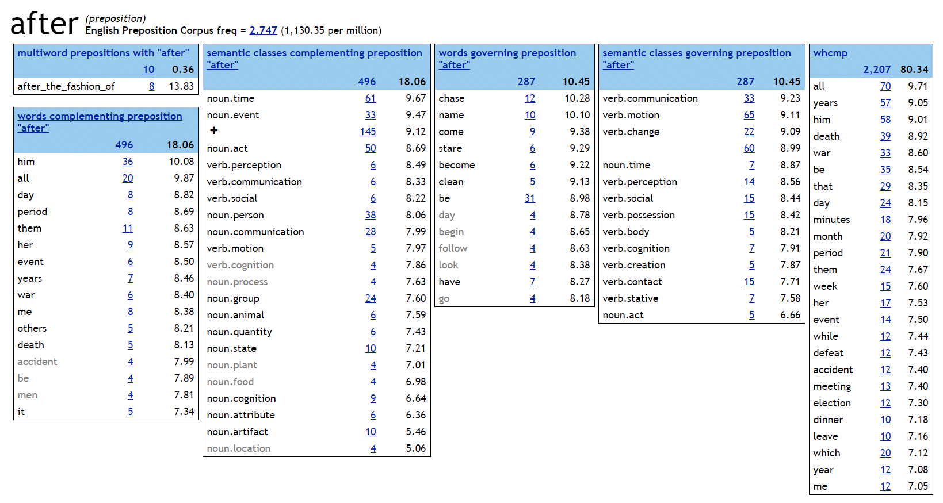Open count 31 for governing word 'be'
The image size is (943, 503).
click(x=529, y=198)
